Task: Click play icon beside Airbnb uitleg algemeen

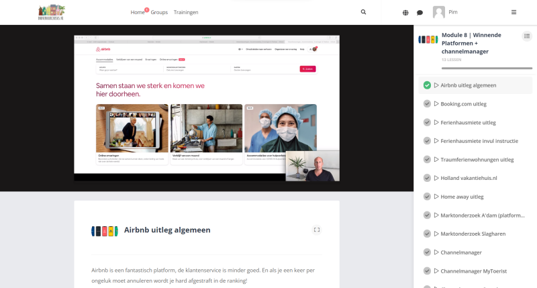Action: [436, 85]
